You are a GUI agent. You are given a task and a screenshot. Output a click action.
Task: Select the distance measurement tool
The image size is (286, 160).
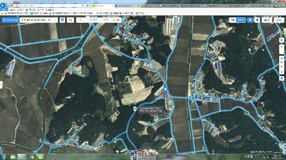click(282, 58)
